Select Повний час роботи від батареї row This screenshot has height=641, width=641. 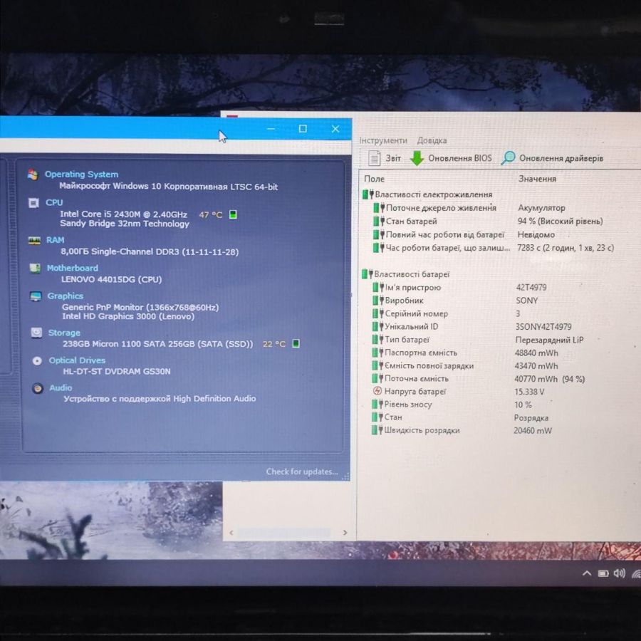click(x=464, y=234)
